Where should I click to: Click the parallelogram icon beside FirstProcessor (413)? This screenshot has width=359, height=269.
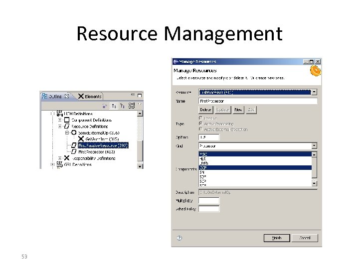coord(74,151)
